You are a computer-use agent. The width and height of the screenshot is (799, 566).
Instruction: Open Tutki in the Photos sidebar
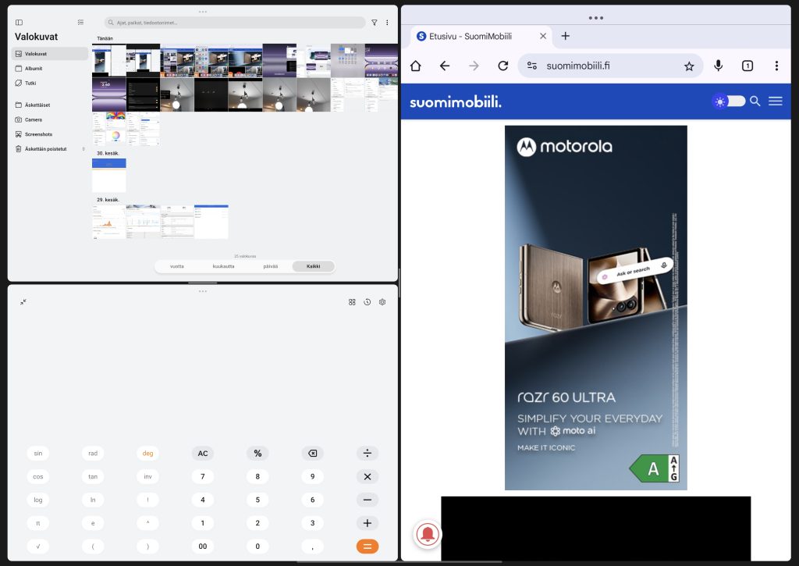49,83
